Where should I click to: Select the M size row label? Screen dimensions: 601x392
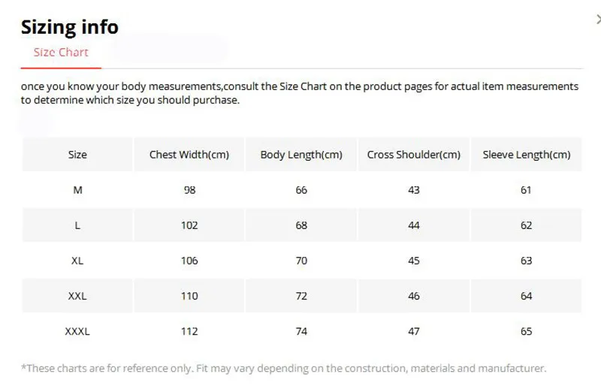coord(77,190)
